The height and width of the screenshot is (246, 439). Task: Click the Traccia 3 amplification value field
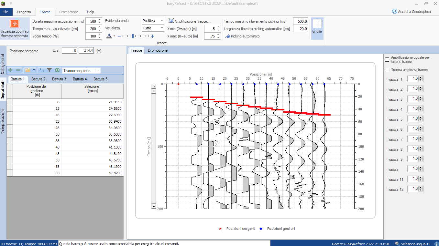(x=413, y=99)
